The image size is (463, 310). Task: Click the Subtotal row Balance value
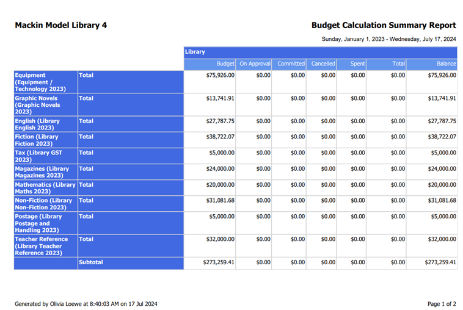pos(440,262)
